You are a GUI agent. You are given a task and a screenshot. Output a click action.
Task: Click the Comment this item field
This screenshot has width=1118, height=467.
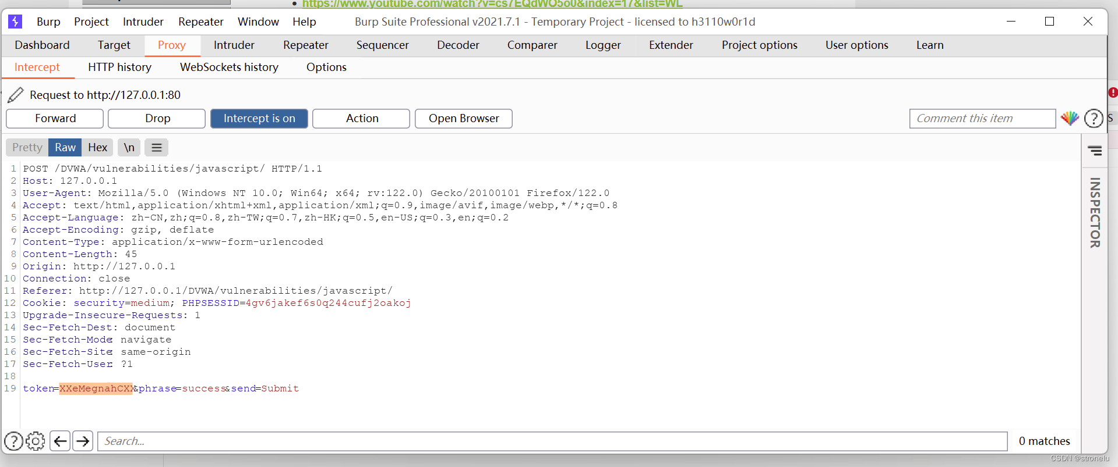982,119
